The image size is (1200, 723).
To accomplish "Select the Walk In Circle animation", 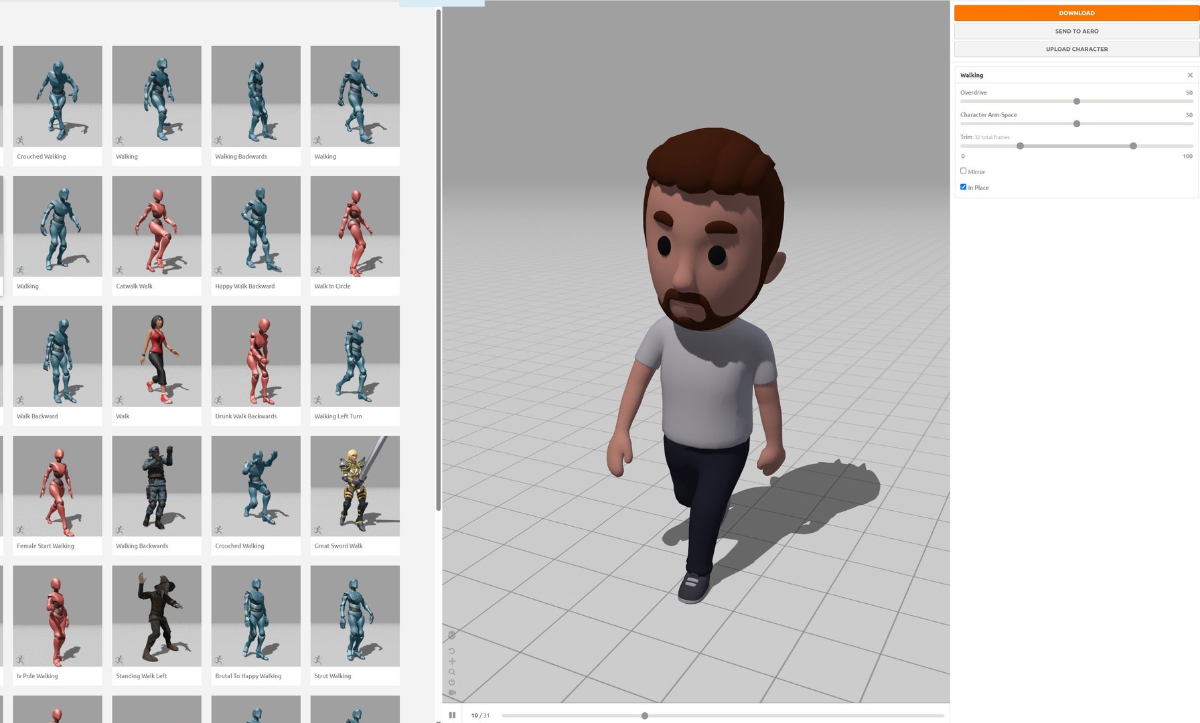I will pos(355,236).
